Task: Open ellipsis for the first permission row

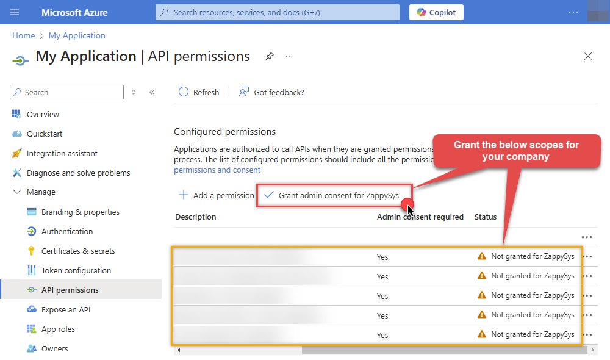Action: pos(588,256)
